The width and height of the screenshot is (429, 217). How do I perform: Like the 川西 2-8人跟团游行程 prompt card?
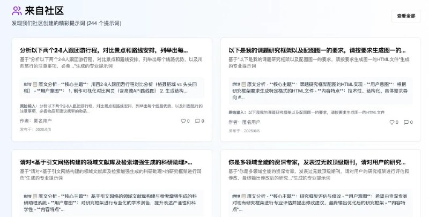(x=185, y=121)
